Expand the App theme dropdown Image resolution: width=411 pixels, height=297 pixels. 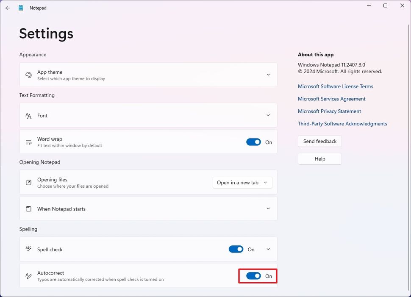pos(268,74)
